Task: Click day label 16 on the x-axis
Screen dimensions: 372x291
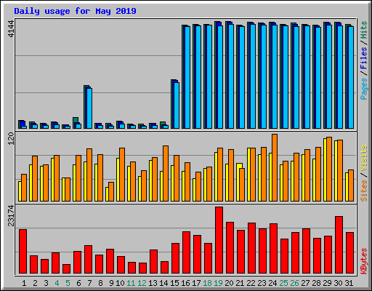Action: [x=185, y=283]
